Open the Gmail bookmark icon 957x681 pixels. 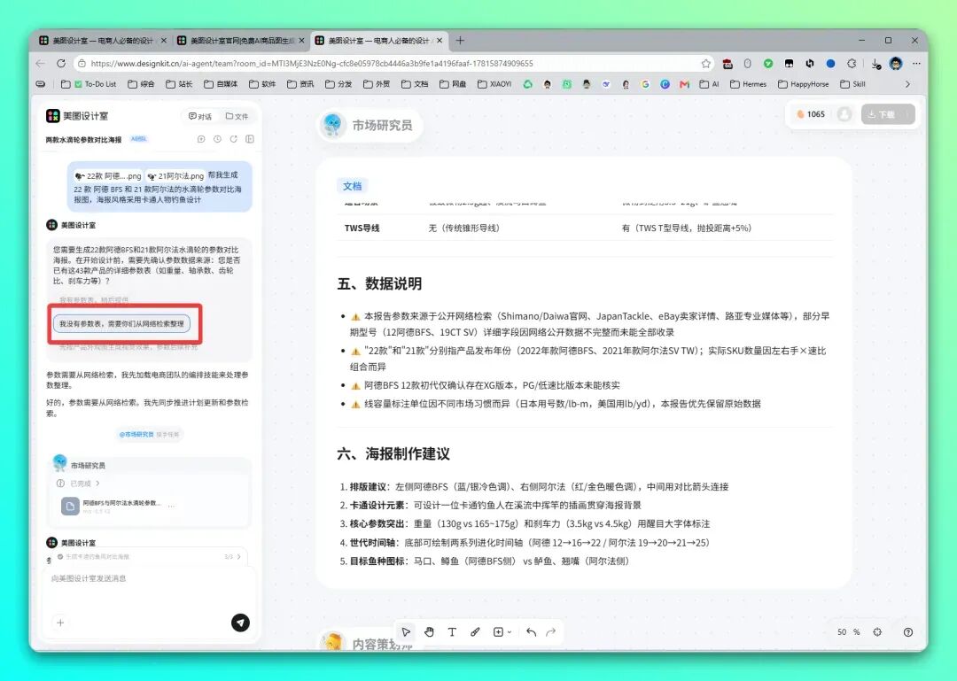pyautogui.click(x=684, y=84)
